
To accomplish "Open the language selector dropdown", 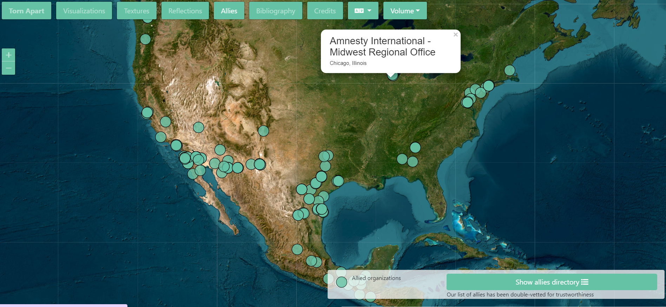I will 363,11.
